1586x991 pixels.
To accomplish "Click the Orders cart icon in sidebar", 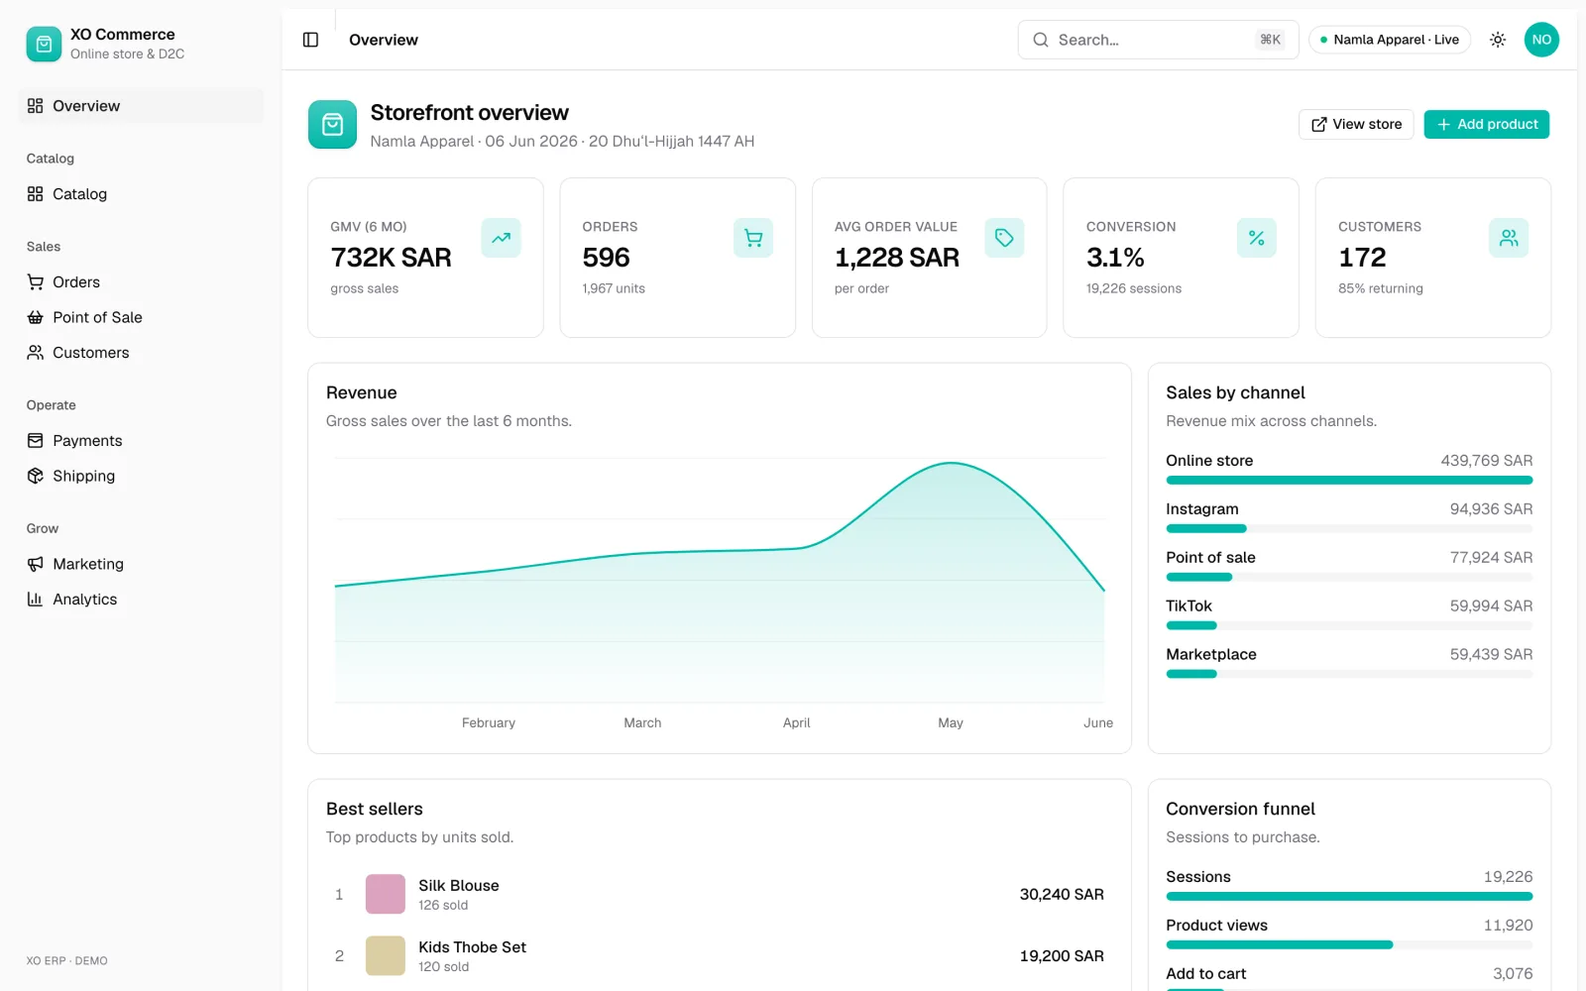I will pos(36,282).
